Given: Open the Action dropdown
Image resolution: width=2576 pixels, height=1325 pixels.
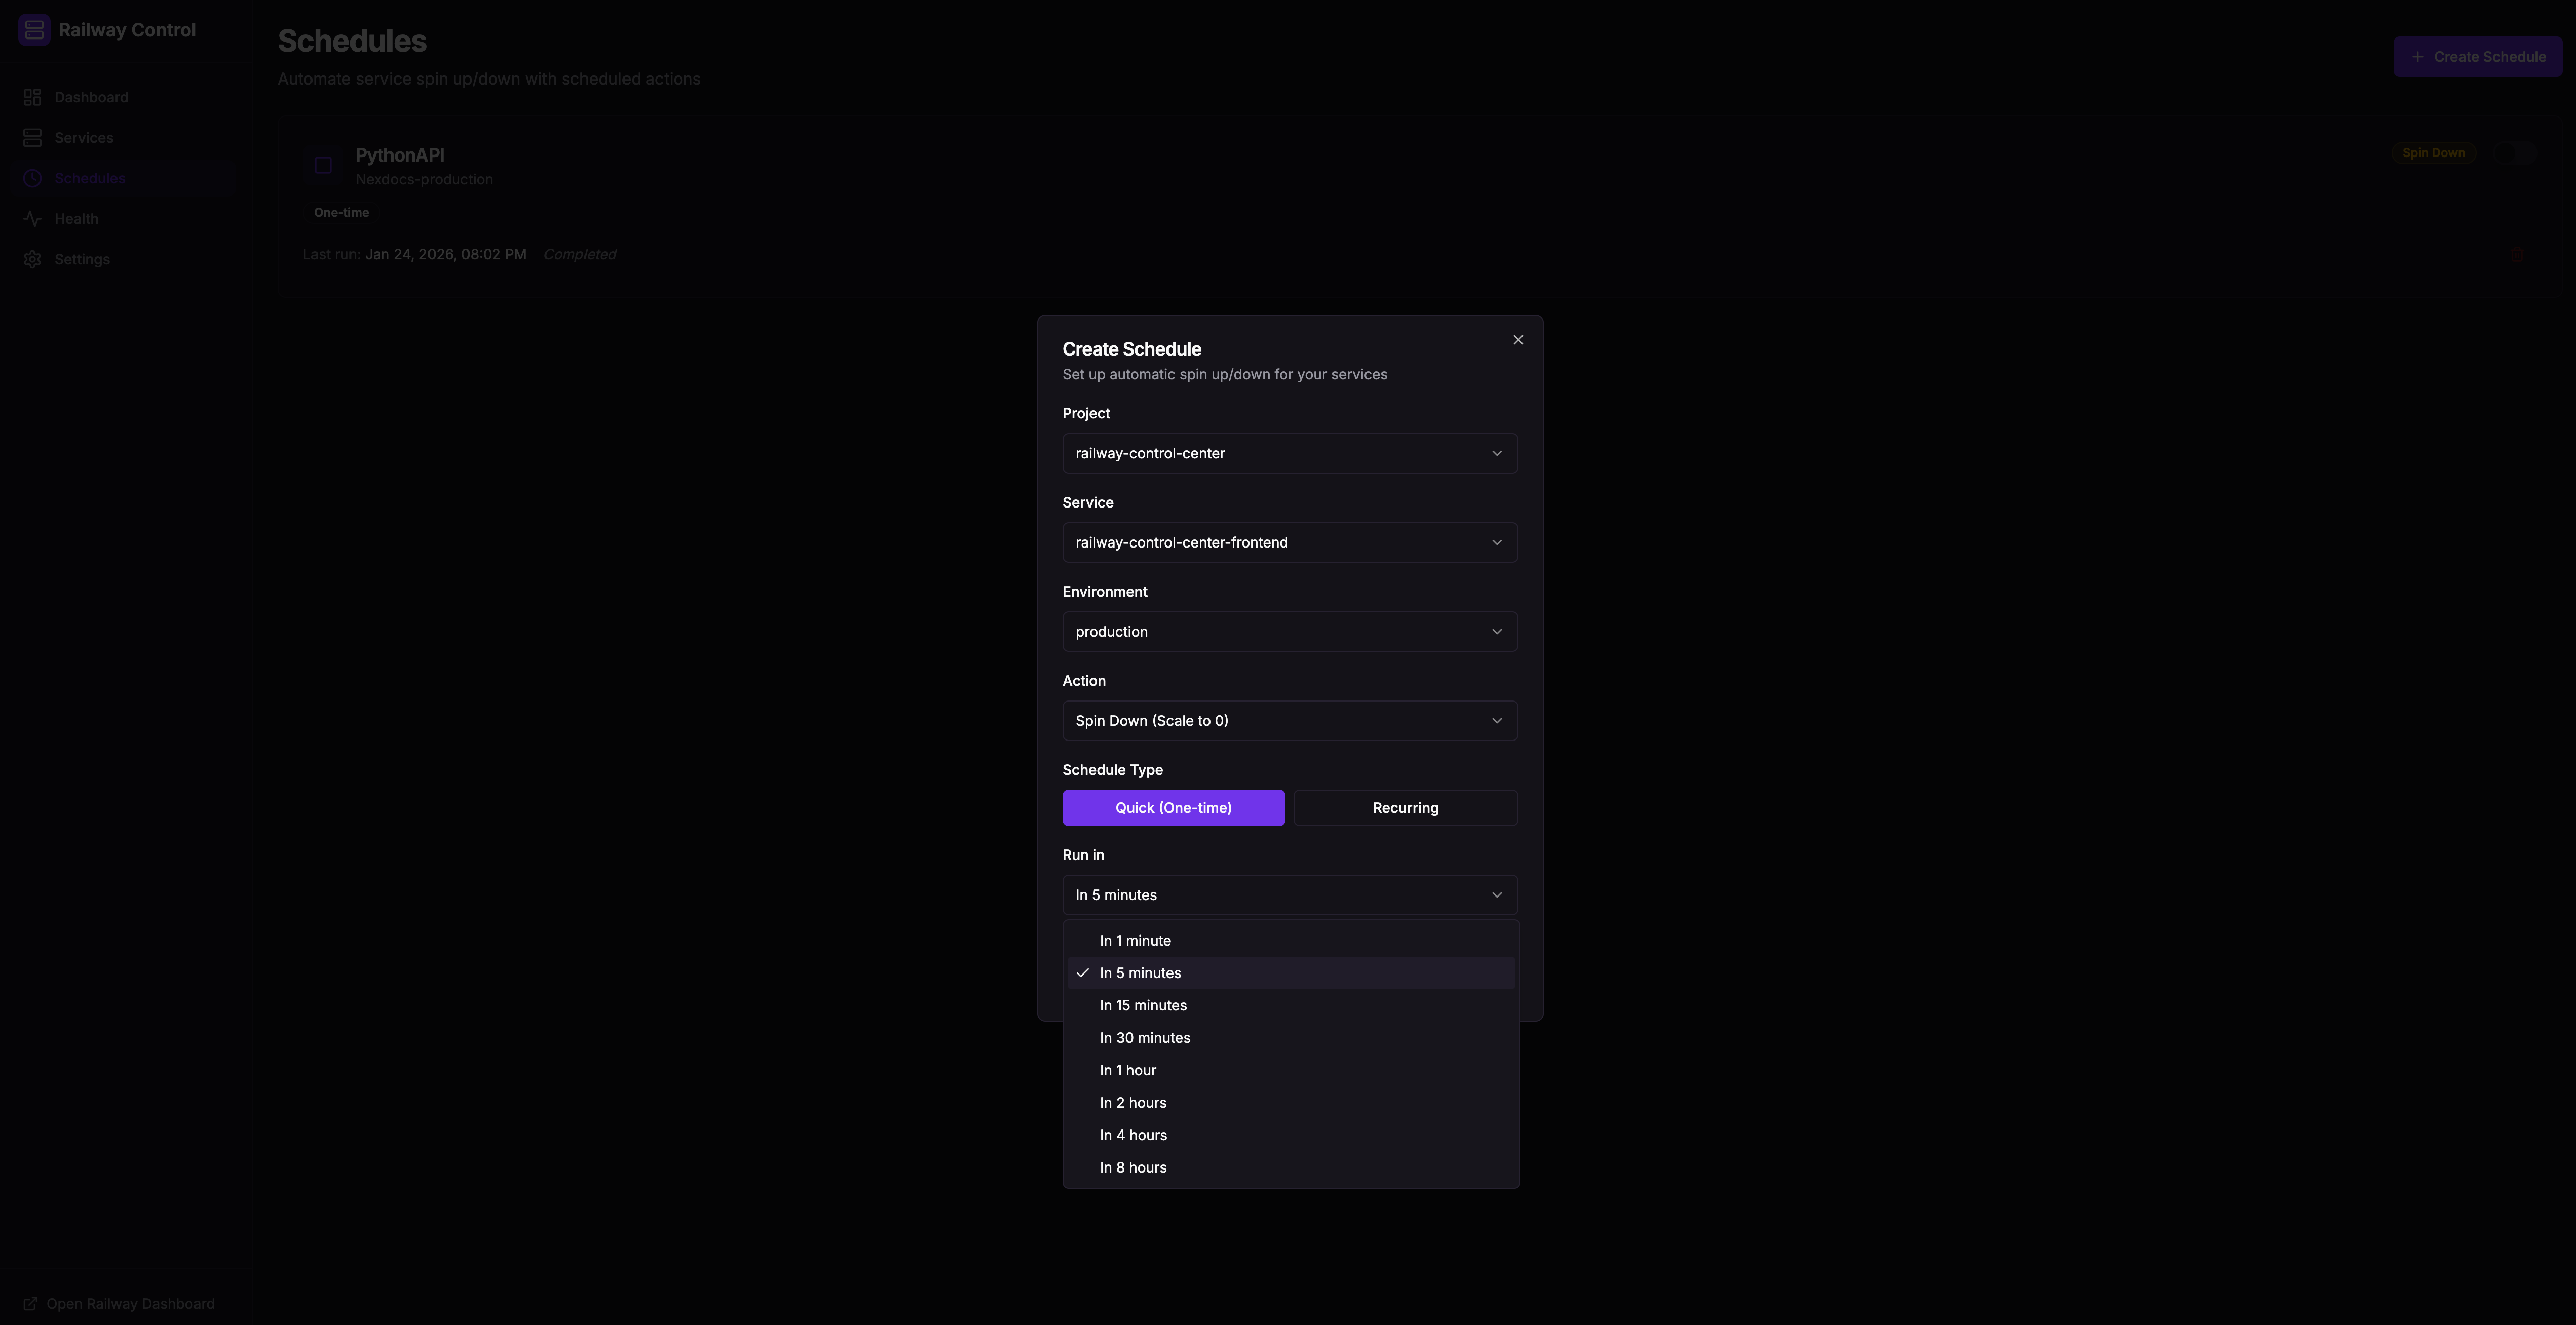Looking at the screenshot, I should (x=1289, y=721).
